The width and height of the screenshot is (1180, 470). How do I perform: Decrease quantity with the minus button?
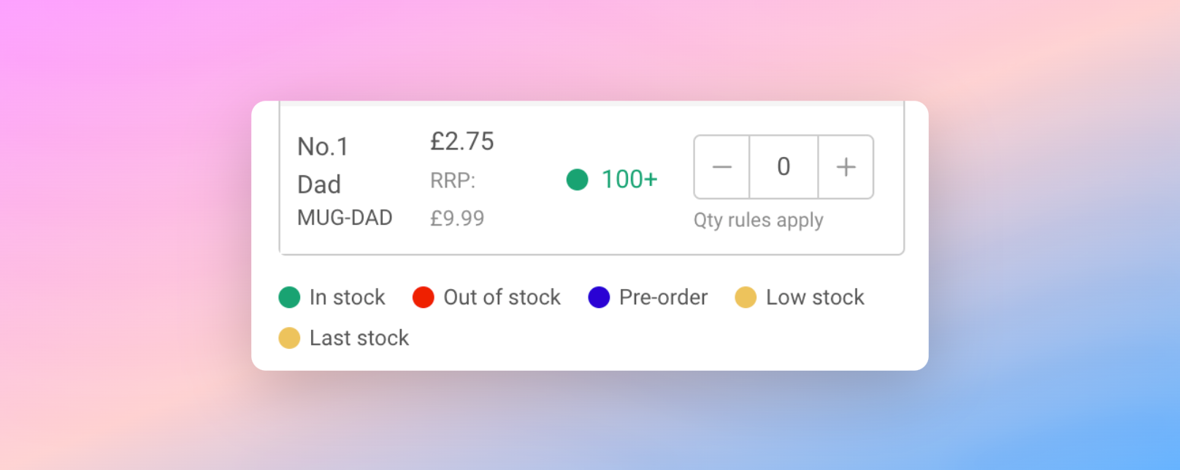tap(721, 167)
